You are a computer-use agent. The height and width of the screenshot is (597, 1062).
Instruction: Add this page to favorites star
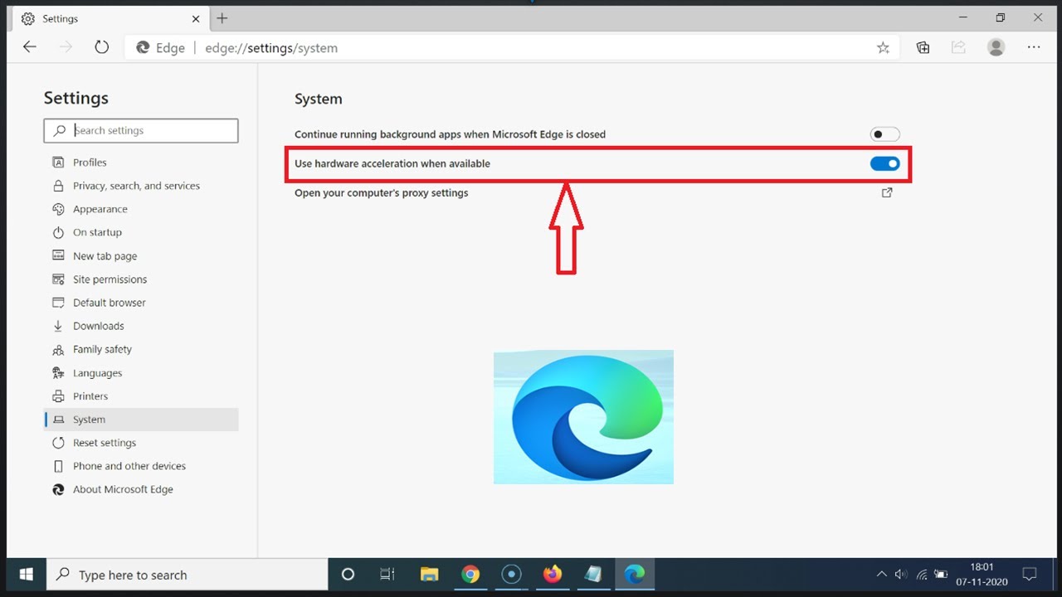pyautogui.click(x=883, y=48)
